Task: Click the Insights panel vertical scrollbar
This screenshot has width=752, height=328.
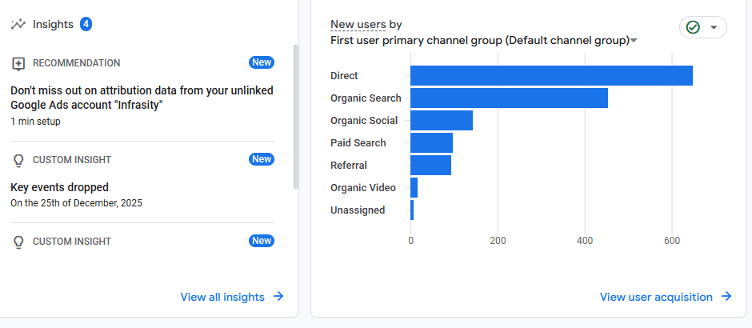Action: click(295, 117)
